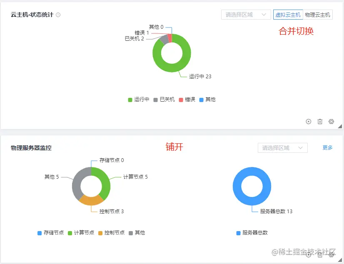The image size is (344, 264).
Task: Delete the 云主机-状态统计 card via trash icon
Action: pyautogui.click(x=320, y=122)
